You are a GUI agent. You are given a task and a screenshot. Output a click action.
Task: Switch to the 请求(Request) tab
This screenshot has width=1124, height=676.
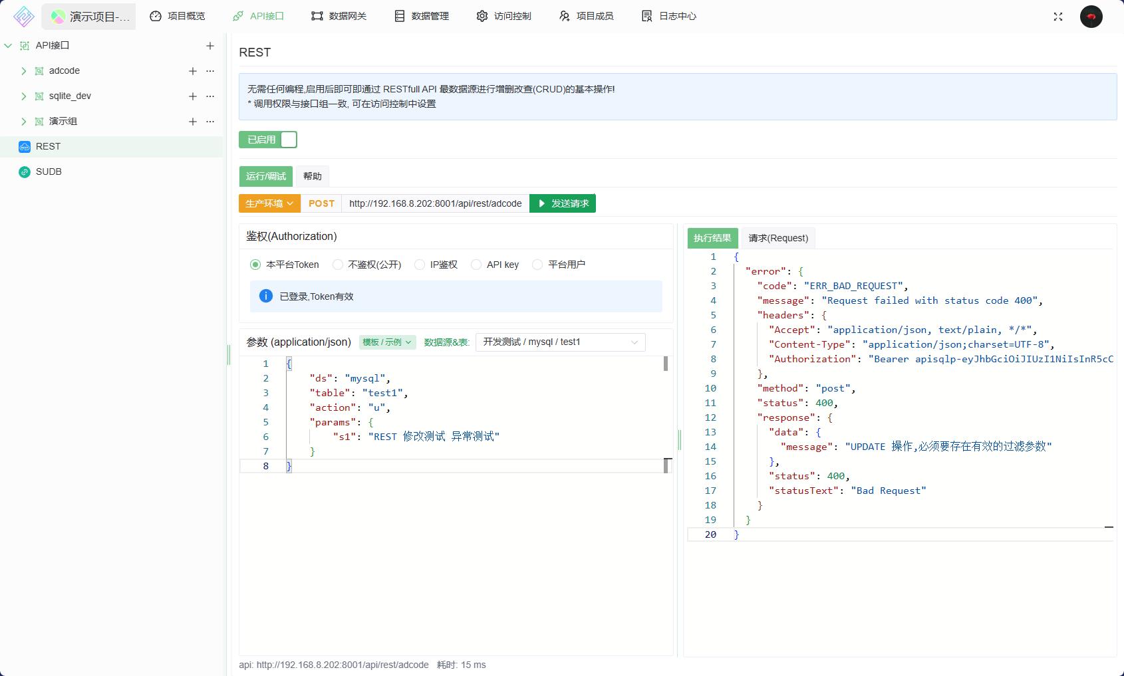[x=778, y=238]
